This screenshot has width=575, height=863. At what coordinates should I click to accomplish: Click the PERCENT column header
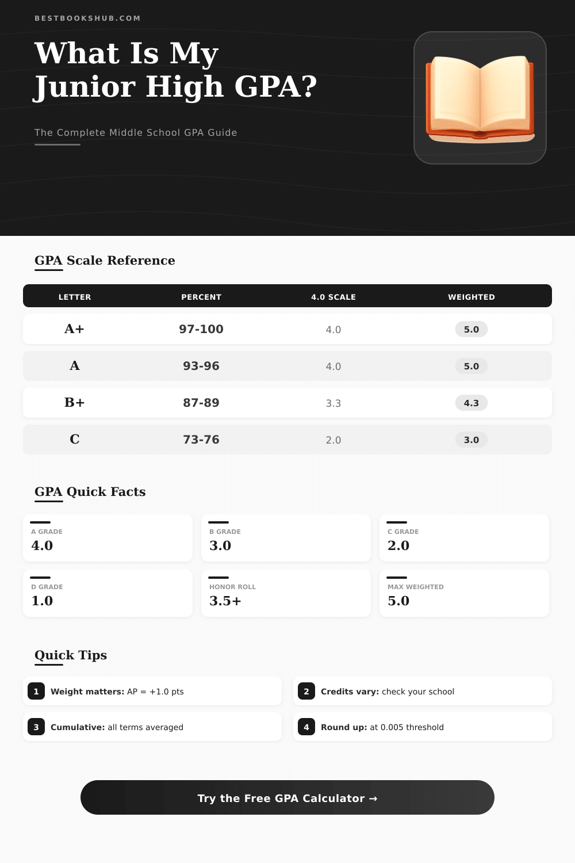pos(201,297)
